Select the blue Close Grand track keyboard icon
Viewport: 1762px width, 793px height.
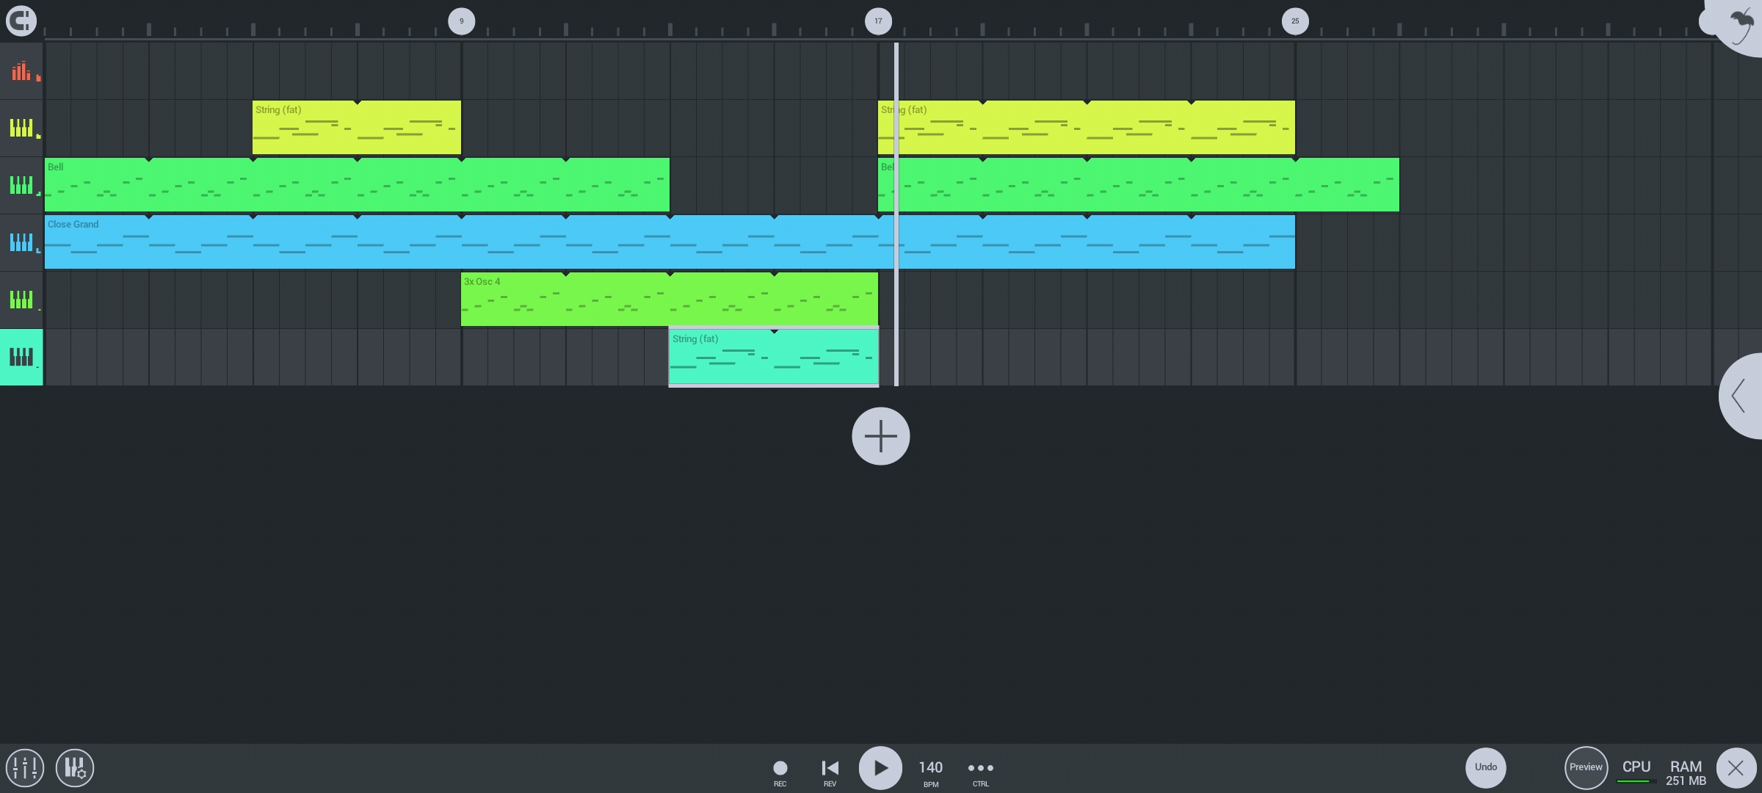21,242
